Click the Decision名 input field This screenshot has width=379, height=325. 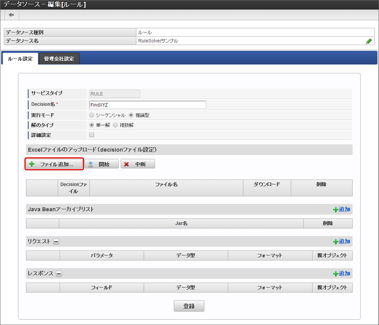coord(147,105)
